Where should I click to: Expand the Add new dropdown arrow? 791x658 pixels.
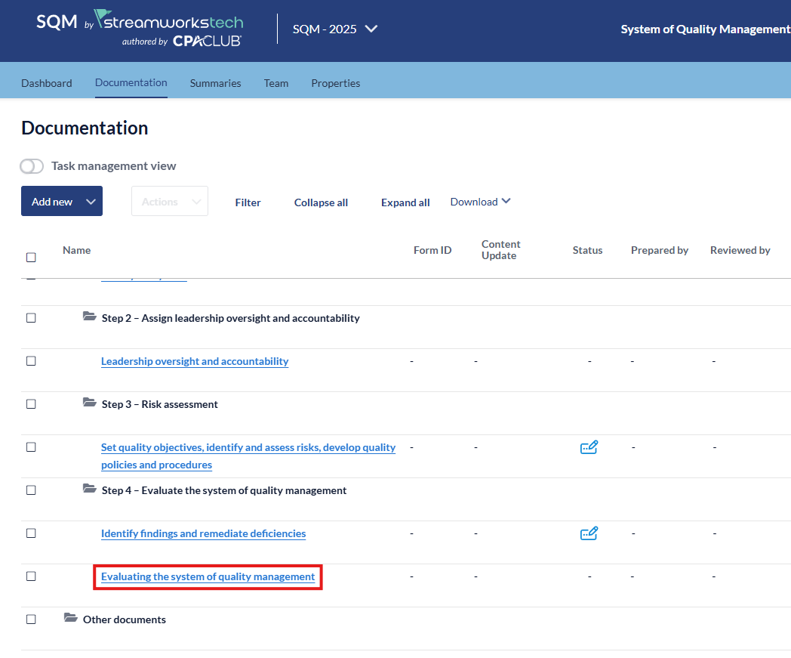tap(91, 202)
